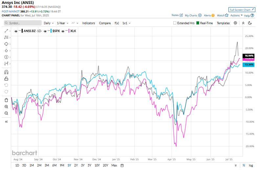Select the 6M time range
This screenshot has height=171, width=257.
54,165
